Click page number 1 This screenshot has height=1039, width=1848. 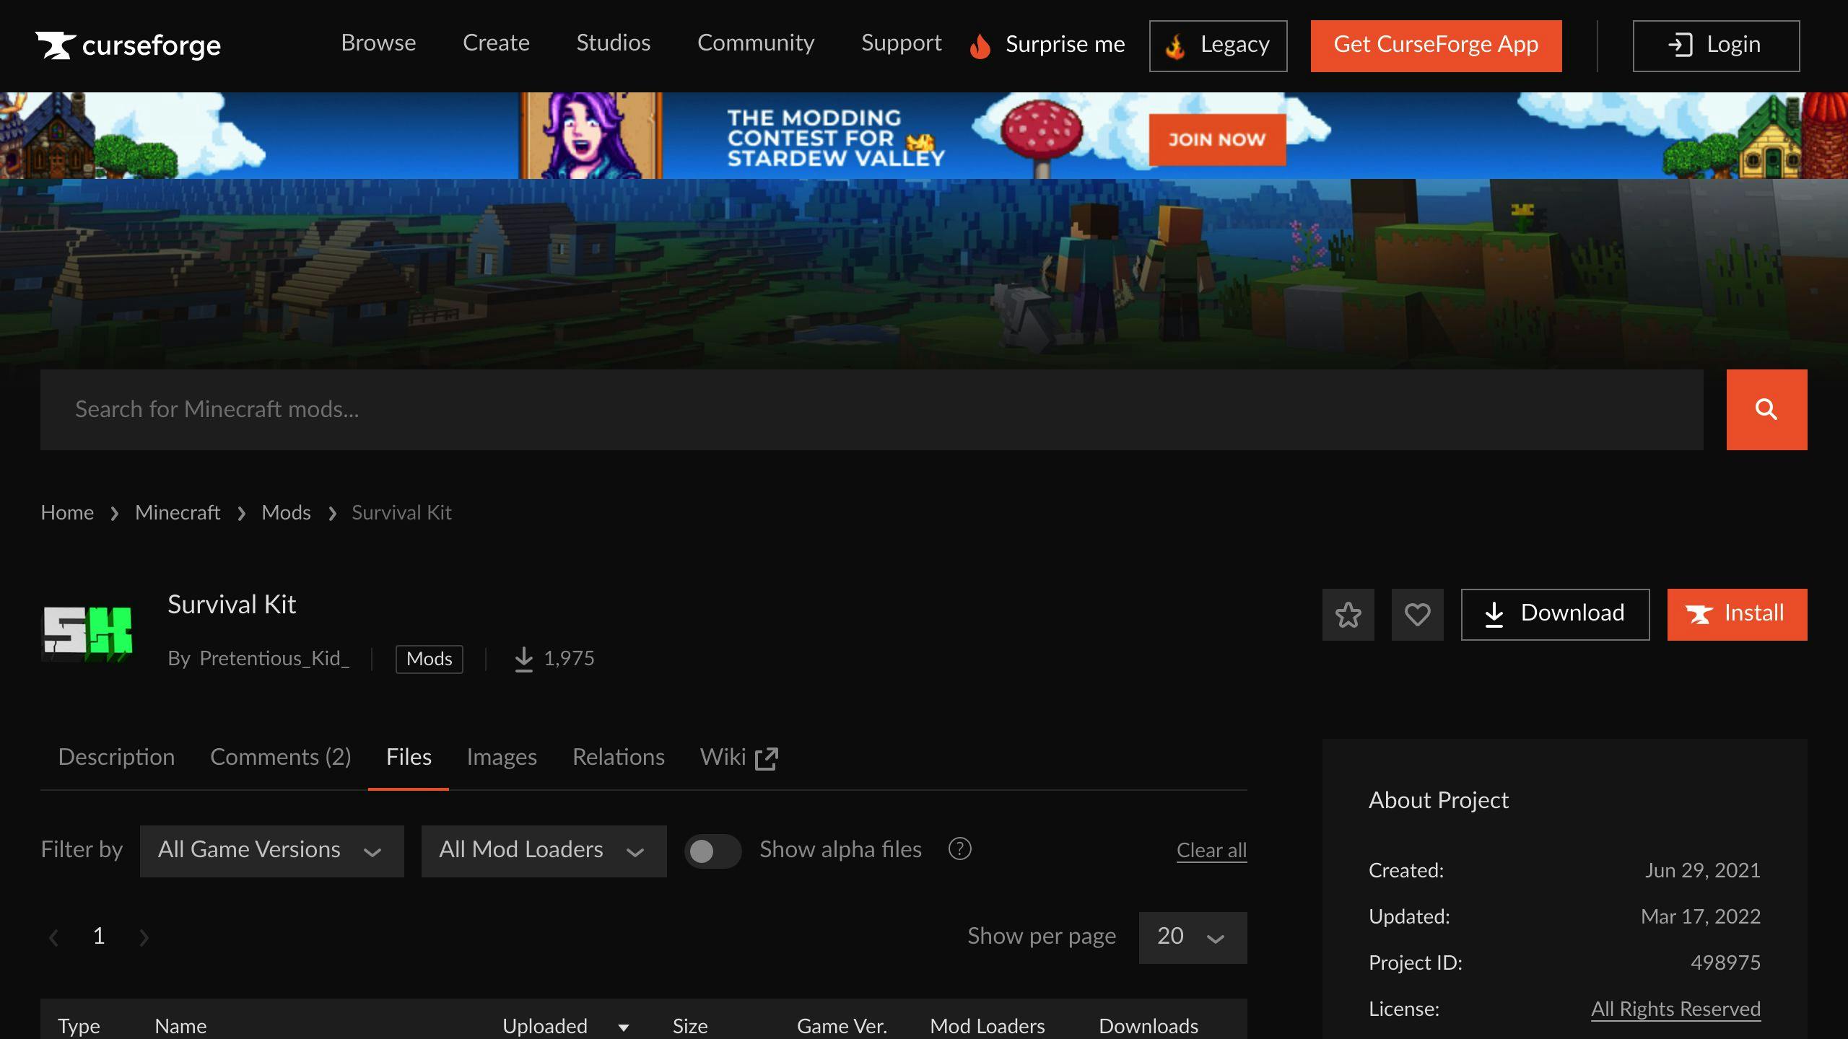[99, 937]
